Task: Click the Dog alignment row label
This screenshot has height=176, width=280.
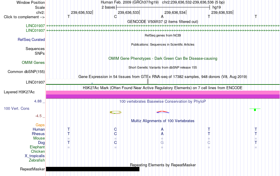Action: pos(42,143)
